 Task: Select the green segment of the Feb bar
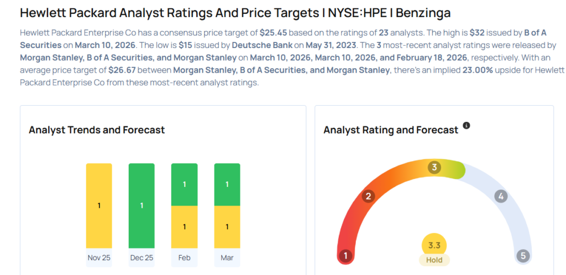pos(184,184)
